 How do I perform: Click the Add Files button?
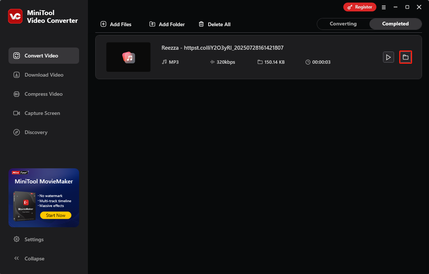[116, 24]
